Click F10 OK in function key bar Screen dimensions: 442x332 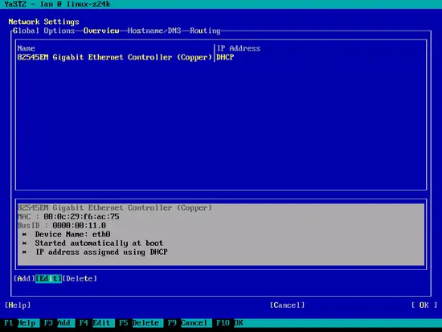coord(230,322)
